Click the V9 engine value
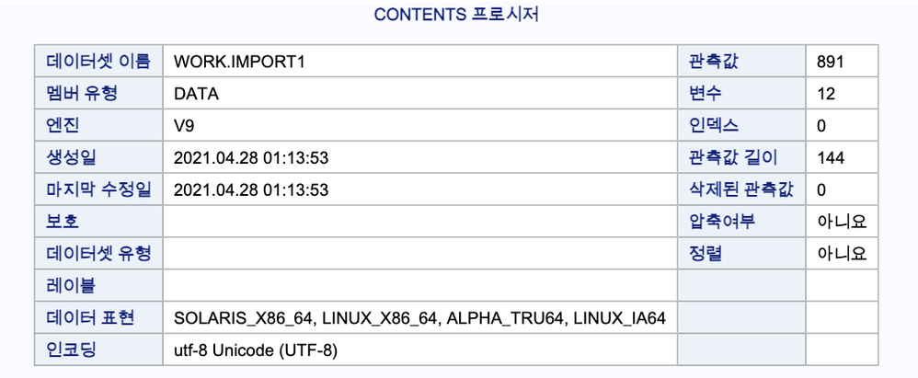 184,126
